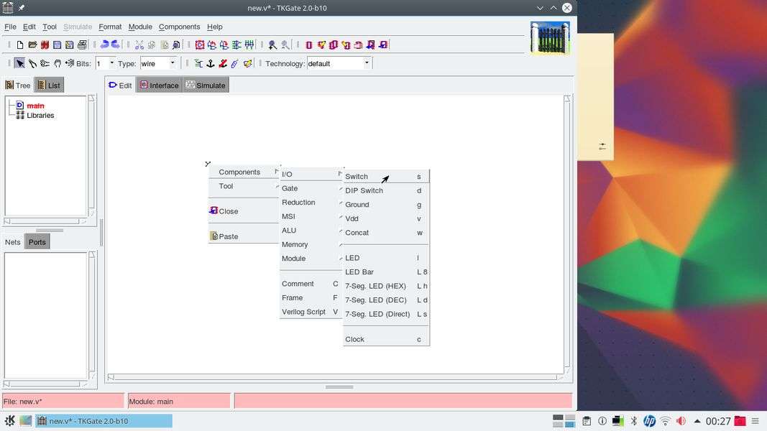The width and height of the screenshot is (767, 431).
Task: Click the New file icon in toolbar
Action: coord(20,45)
